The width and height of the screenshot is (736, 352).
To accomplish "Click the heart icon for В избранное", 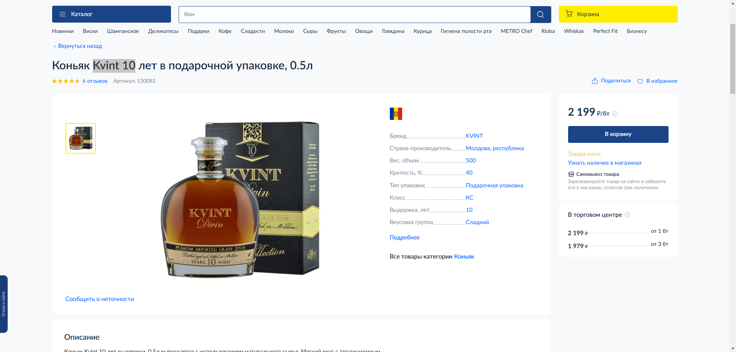I will pyautogui.click(x=640, y=81).
